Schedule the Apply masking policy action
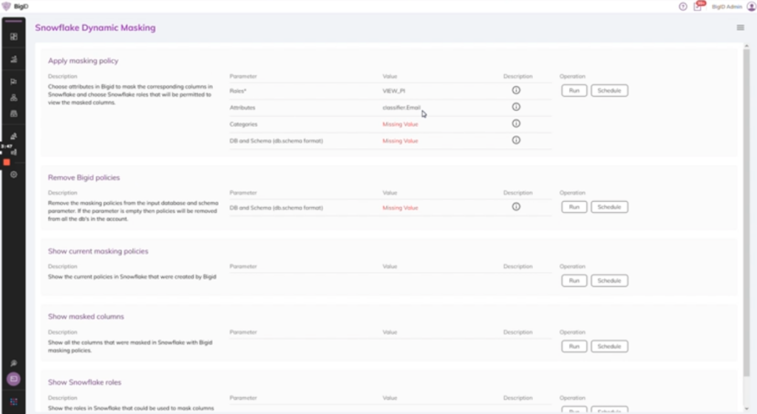The image size is (757, 414). click(609, 90)
